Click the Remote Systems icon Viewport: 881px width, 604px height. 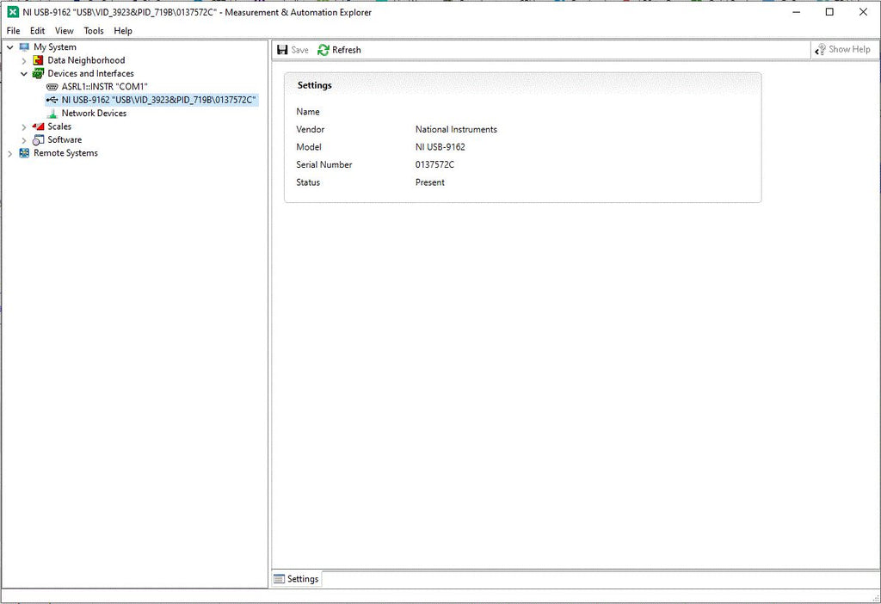tap(24, 153)
